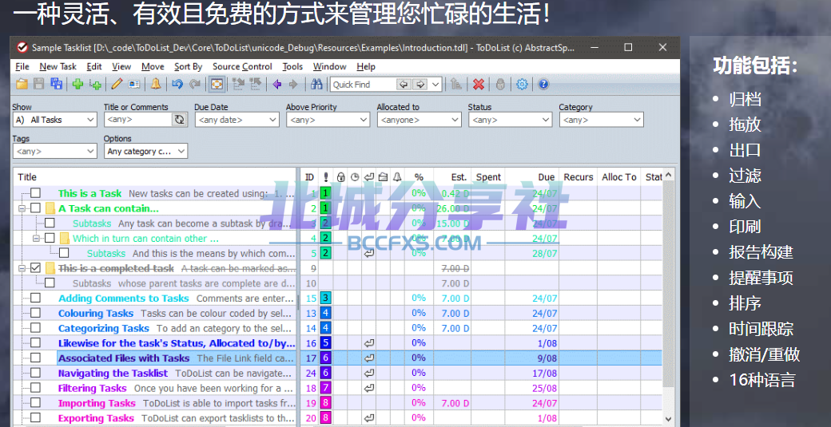The image size is (831, 427).
Task: Open Preferences using the blue gear icon
Action: [x=522, y=84]
